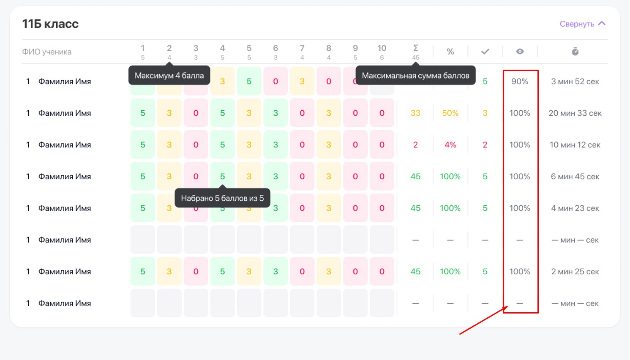
Task: Click the 90% viewed value
Action: coord(520,82)
